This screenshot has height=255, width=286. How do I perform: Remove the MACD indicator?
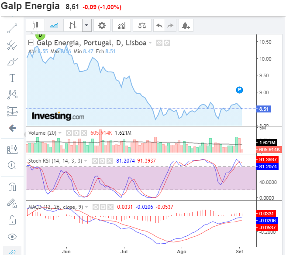coord(110,207)
